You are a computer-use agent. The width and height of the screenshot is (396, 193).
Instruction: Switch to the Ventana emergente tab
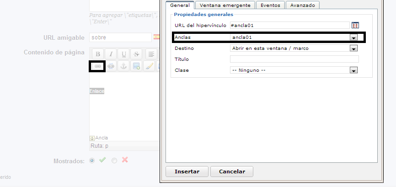[225, 5]
